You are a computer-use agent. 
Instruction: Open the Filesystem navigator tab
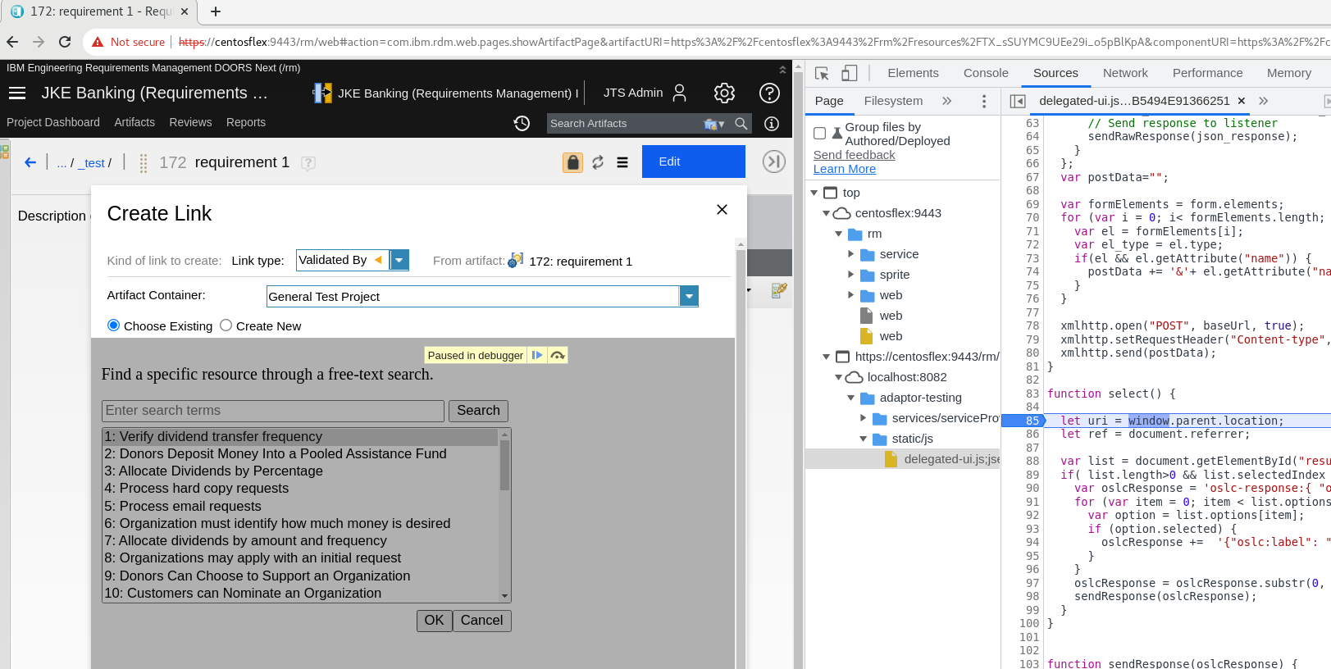point(893,101)
